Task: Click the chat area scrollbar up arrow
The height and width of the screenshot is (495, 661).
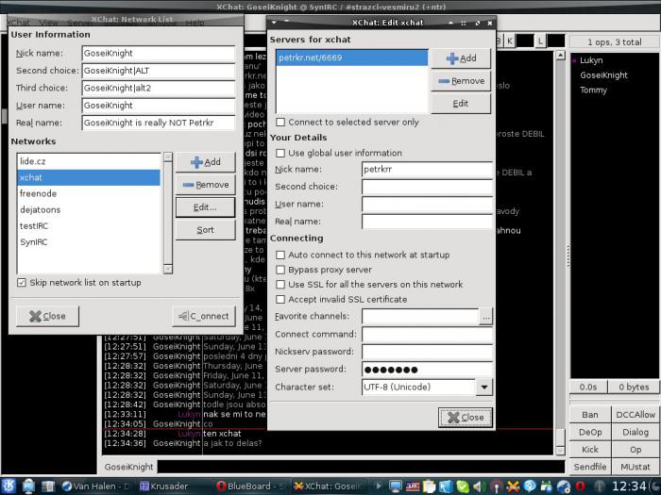Action: [560, 55]
